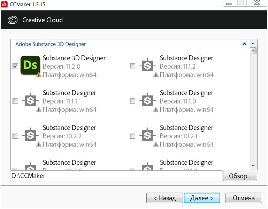Click Платформа: win64 under version 11.2.0

70,75
